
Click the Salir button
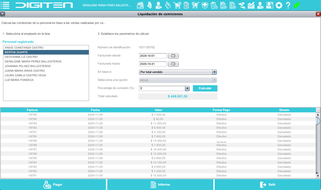(x=268, y=185)
